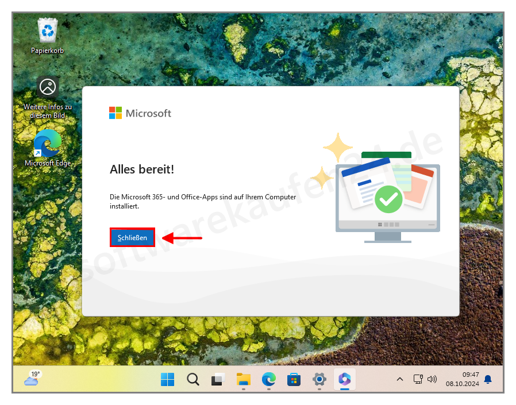Viewport: 516px width, 405px height.
Task: Open Task View in the taskbar
Action: 217,380
